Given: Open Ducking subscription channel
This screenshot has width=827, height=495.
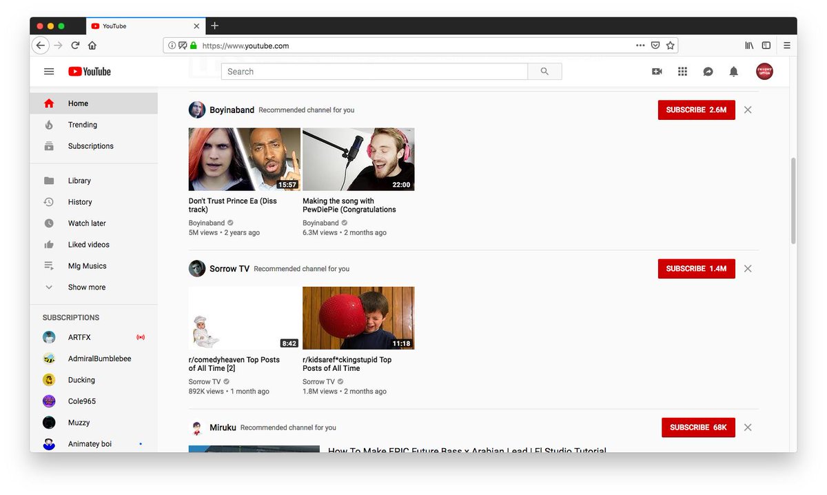Looking at the screenshot, I should tap(94, 380).
